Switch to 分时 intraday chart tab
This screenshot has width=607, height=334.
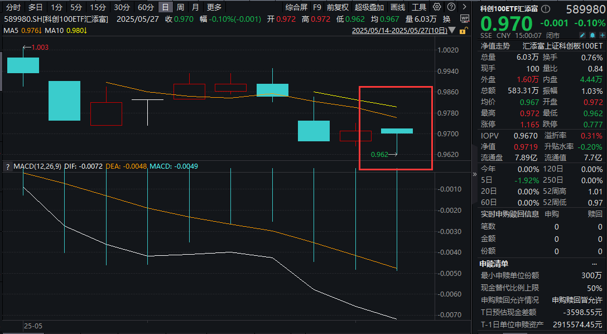pos(13,7)
